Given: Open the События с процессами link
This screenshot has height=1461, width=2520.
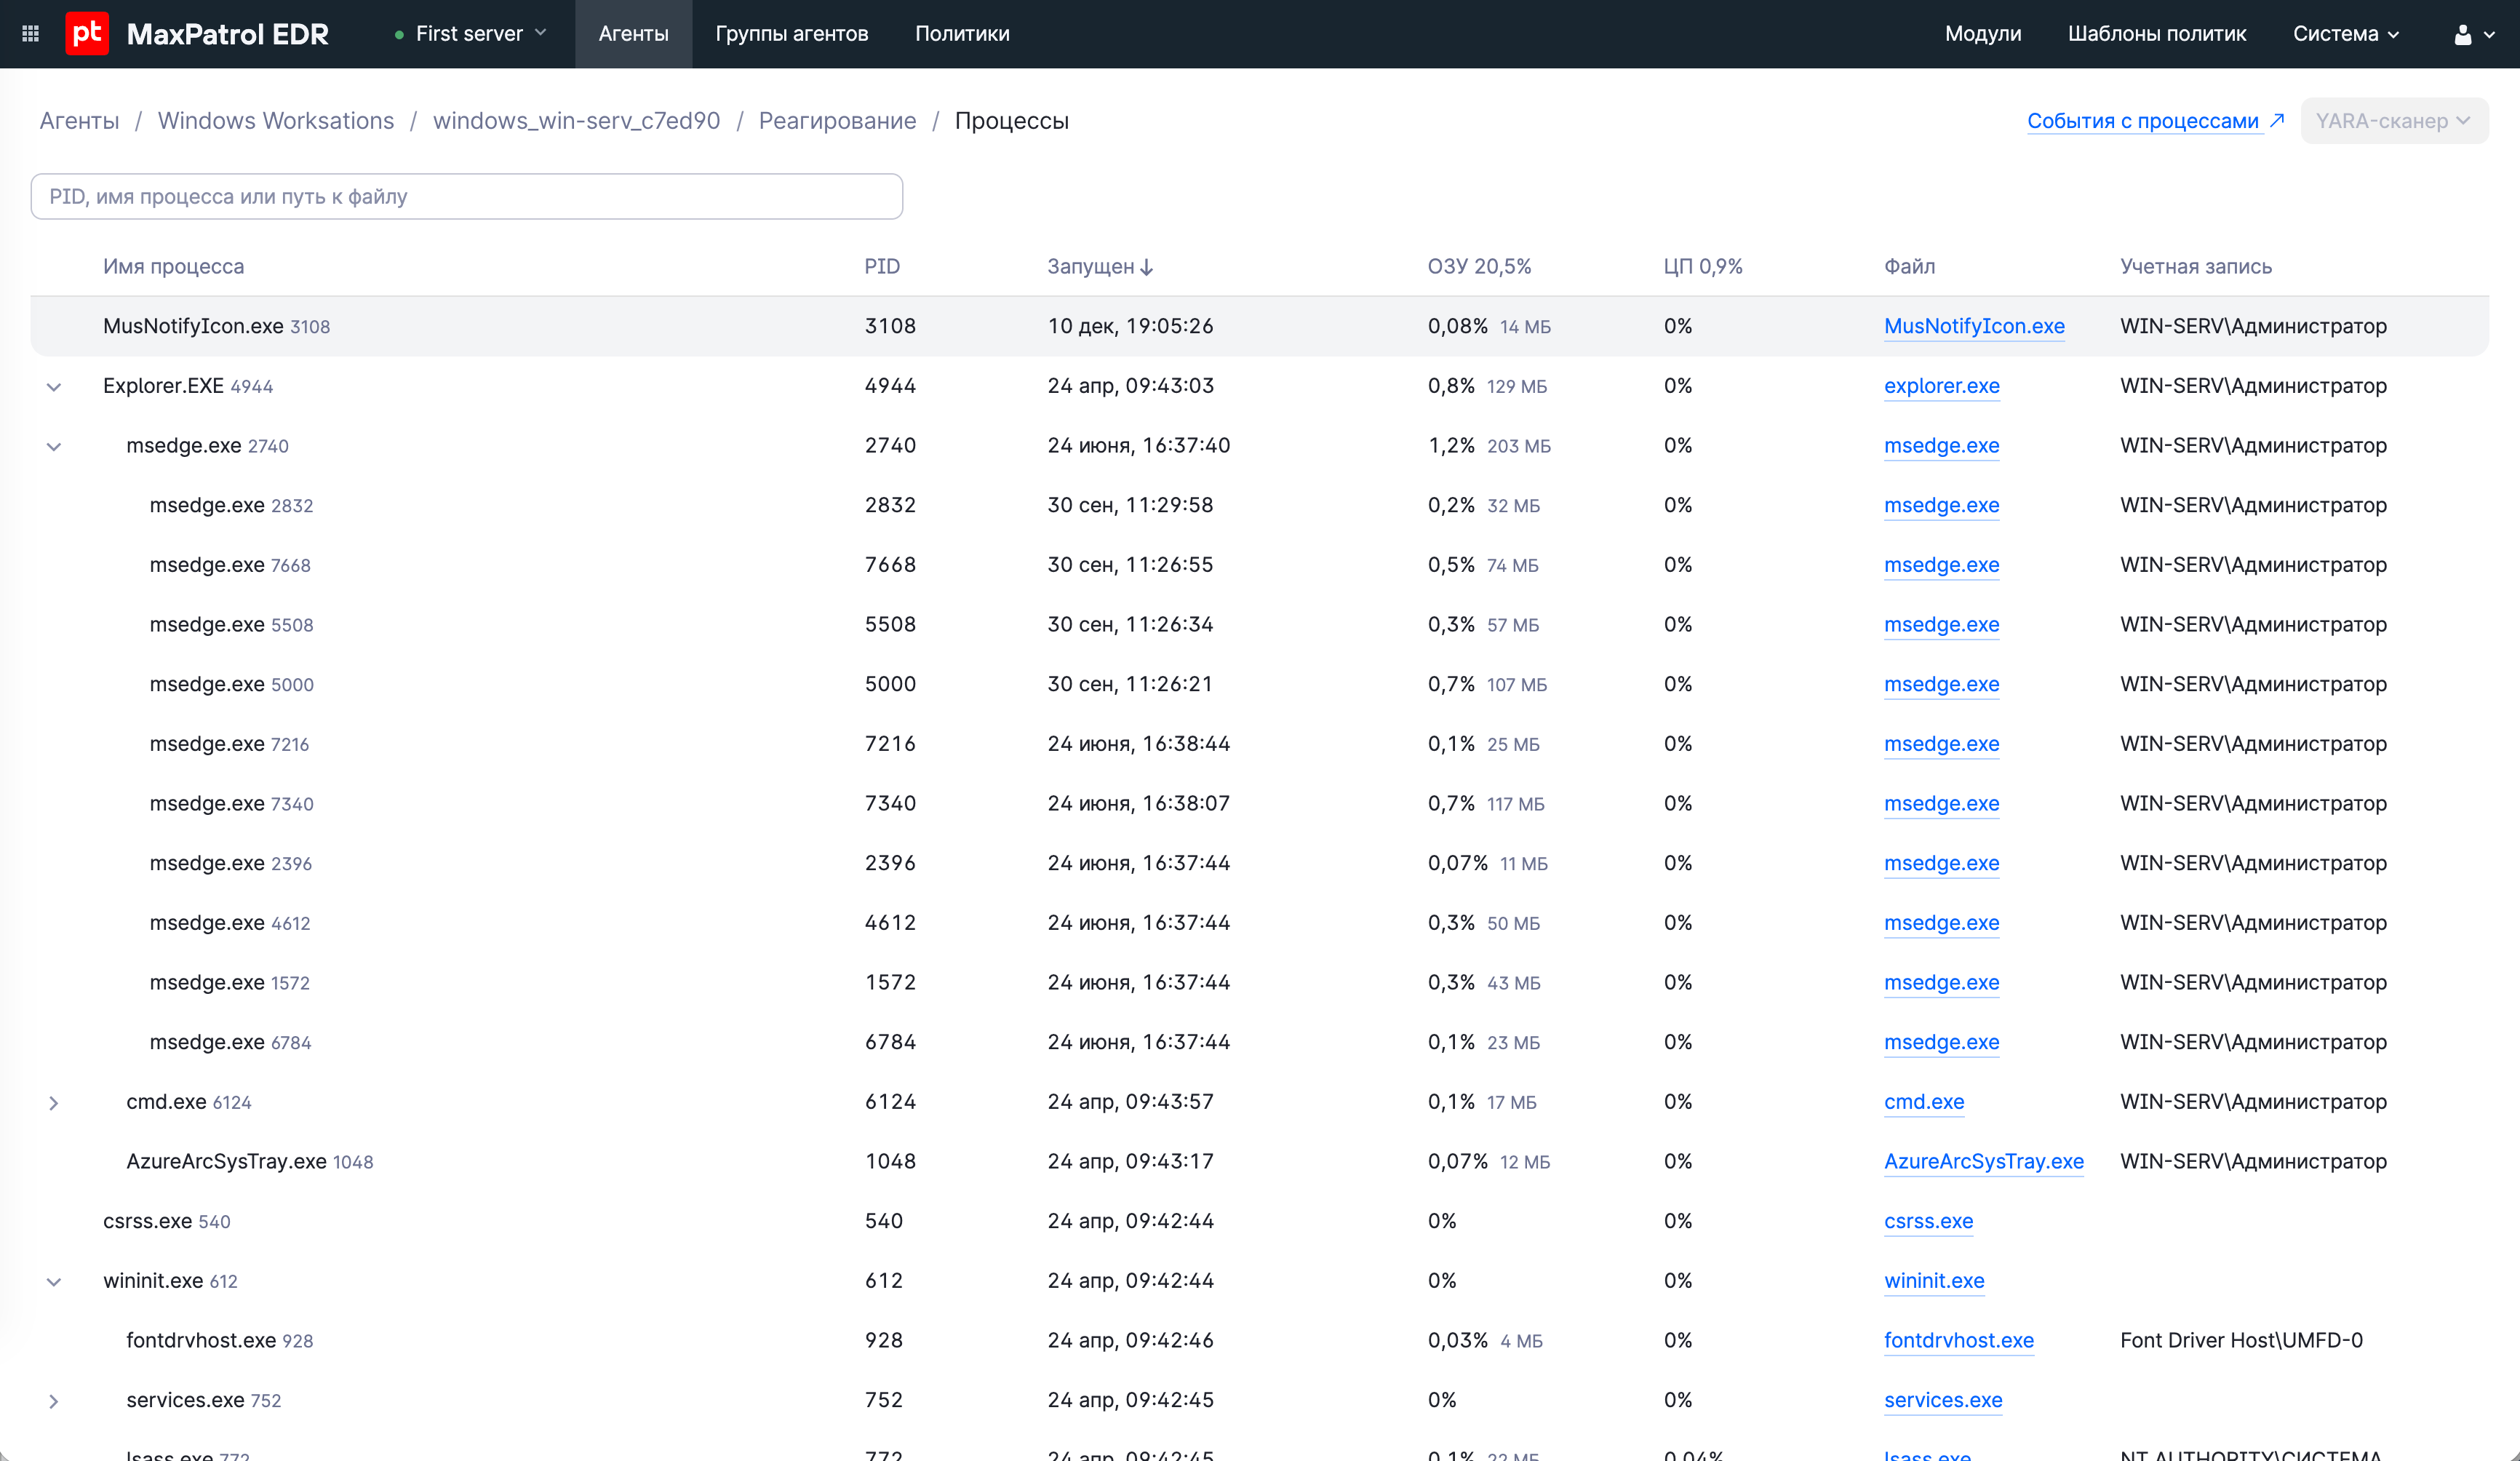Looking at the screenshot, I should 2142,121.
